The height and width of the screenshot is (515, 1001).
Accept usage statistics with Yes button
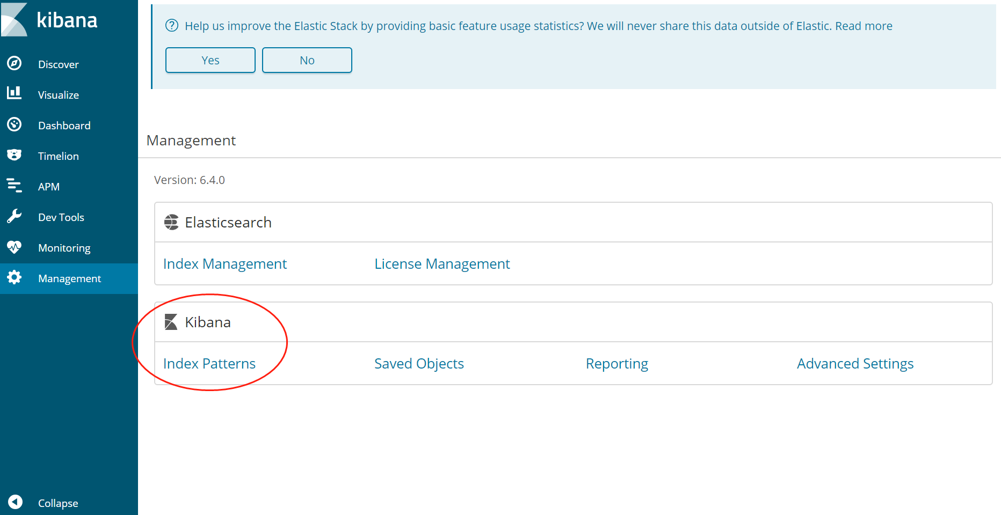211,60
